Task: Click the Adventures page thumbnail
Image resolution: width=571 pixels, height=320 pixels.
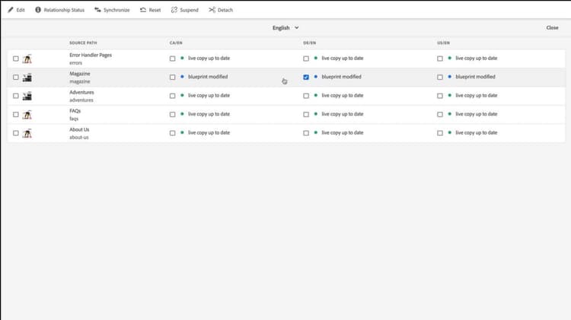Action: point(27,96)
